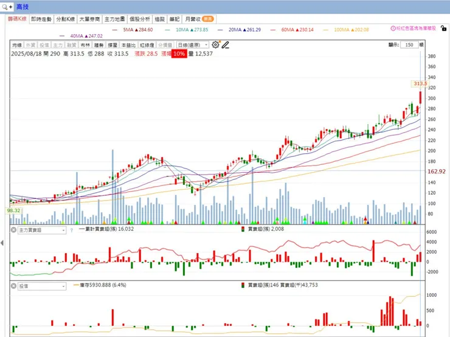Screen dimensions: 450x337
Task: Switch to 即時走勢 tab
Action: (41, 19)
